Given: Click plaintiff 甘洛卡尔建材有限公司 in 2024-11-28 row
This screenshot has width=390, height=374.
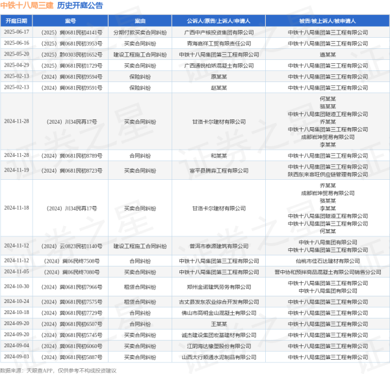Looking at the screenshot, I should (x=218, y=121).
